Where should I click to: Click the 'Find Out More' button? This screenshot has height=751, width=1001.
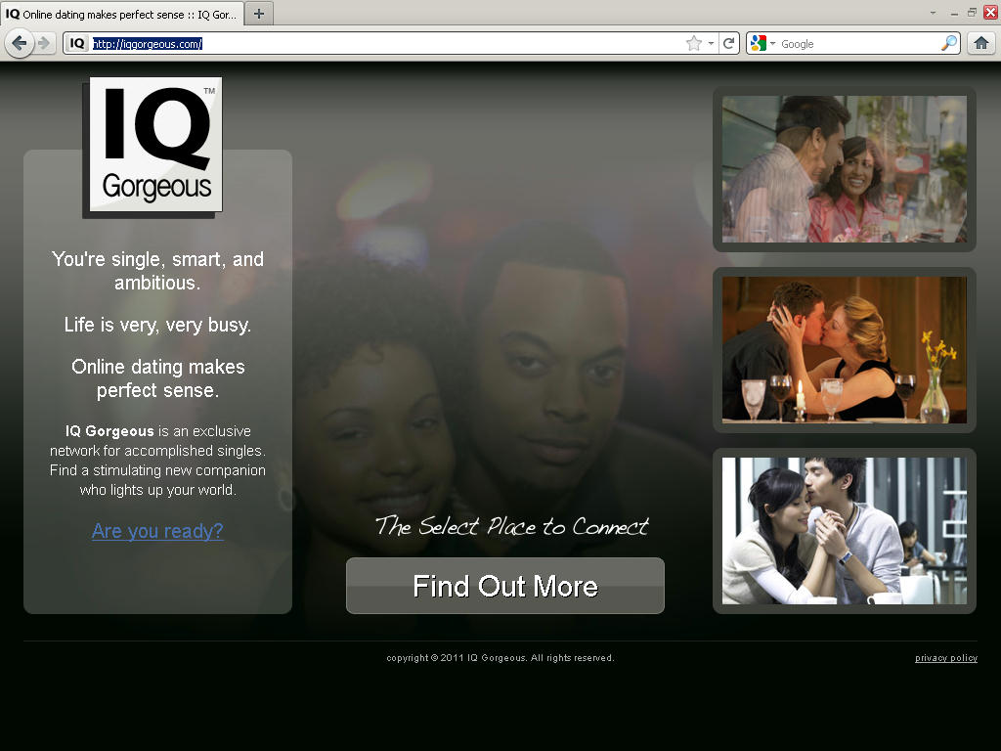pos(504,586)
